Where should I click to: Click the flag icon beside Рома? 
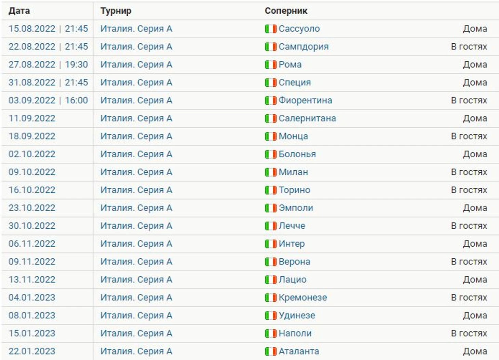point(271,64)
